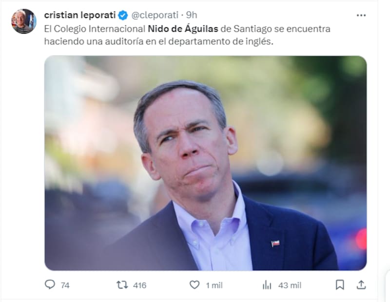Click the 416 reposts count
This screenshot has width=390, height=302.
139,285
